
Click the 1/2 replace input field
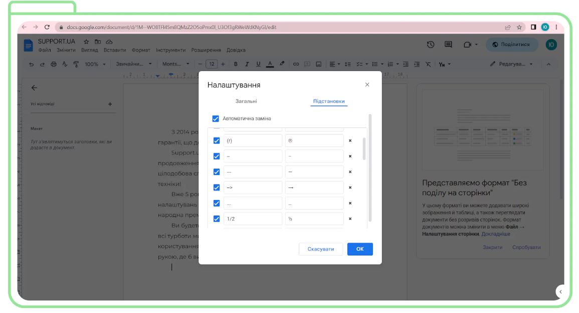(x=253, y=218)
